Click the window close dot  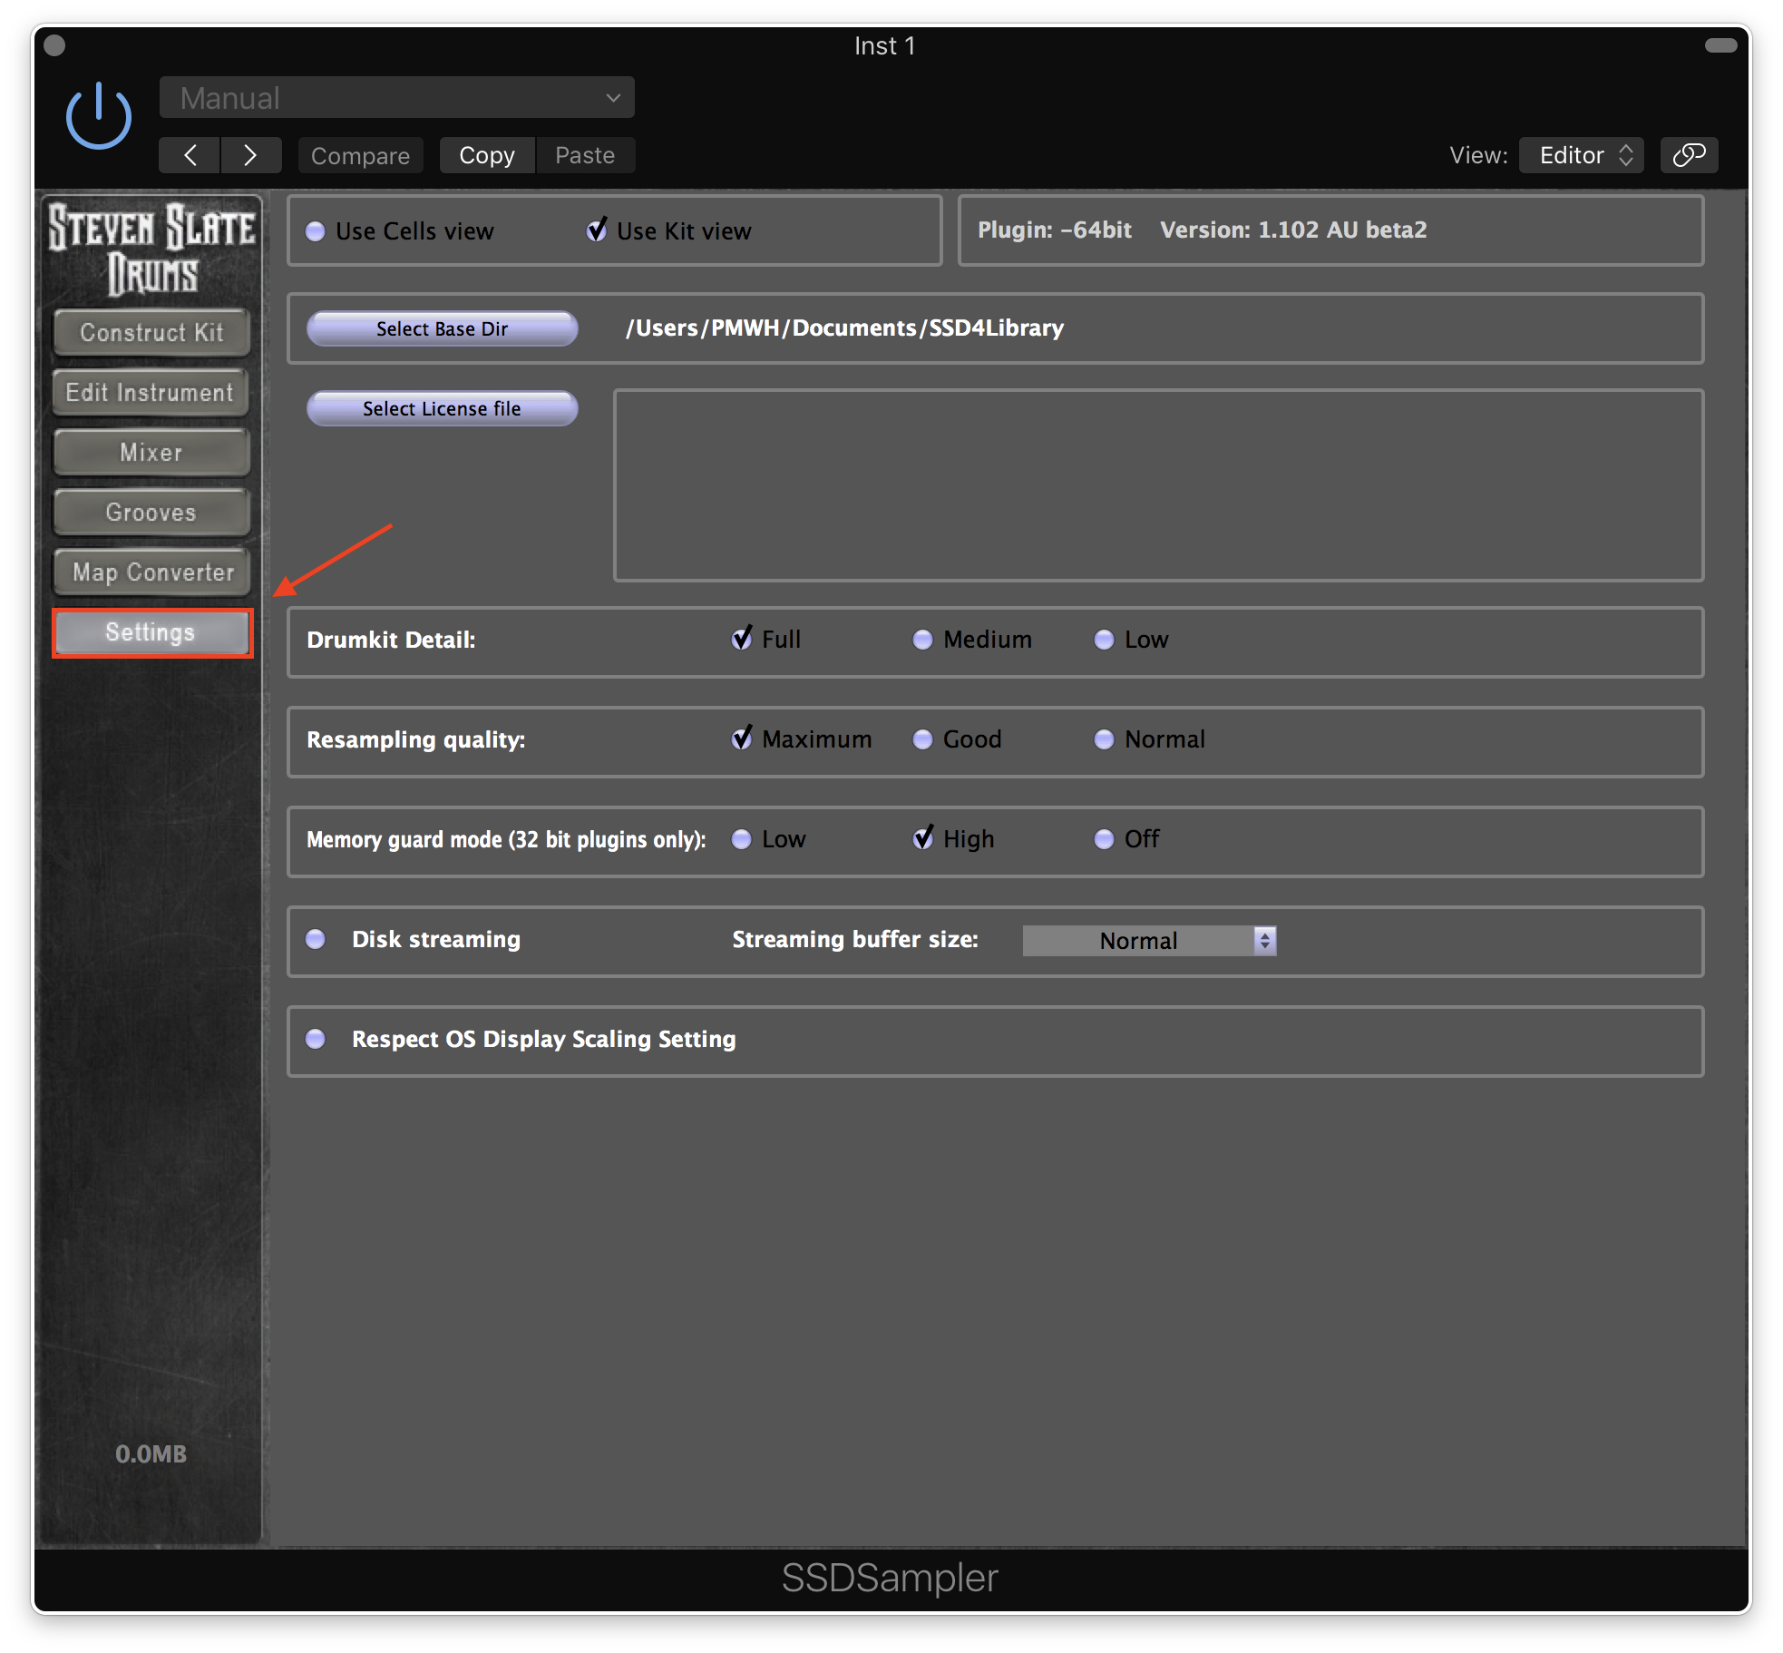tap(54, 45)
